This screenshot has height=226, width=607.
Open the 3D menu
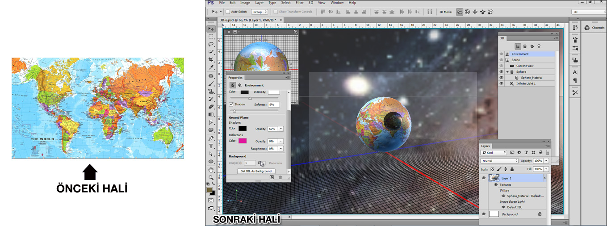311,3
